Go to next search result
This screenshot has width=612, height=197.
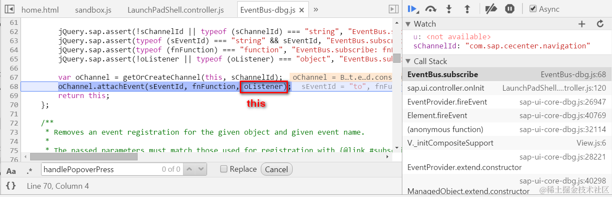[201, 169]
